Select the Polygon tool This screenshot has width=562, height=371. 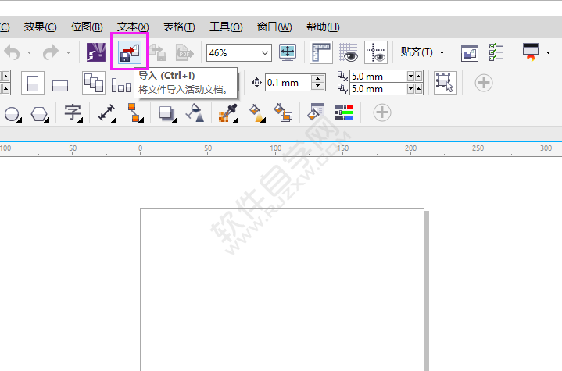pyautogui.click(x=39, y=114)
